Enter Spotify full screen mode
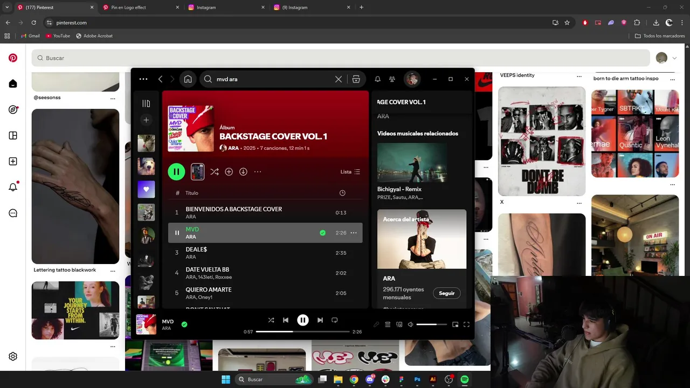Image resolution: width=690 pixels, height=388 pixels. (x=467, y=324)
